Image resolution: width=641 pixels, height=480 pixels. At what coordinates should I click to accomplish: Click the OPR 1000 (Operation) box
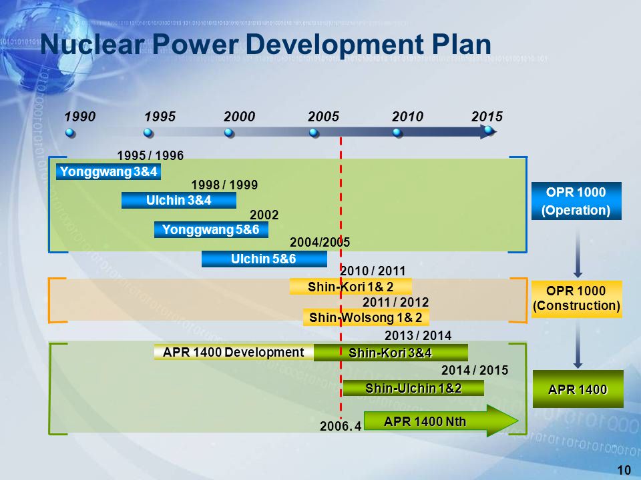point(576,201)
